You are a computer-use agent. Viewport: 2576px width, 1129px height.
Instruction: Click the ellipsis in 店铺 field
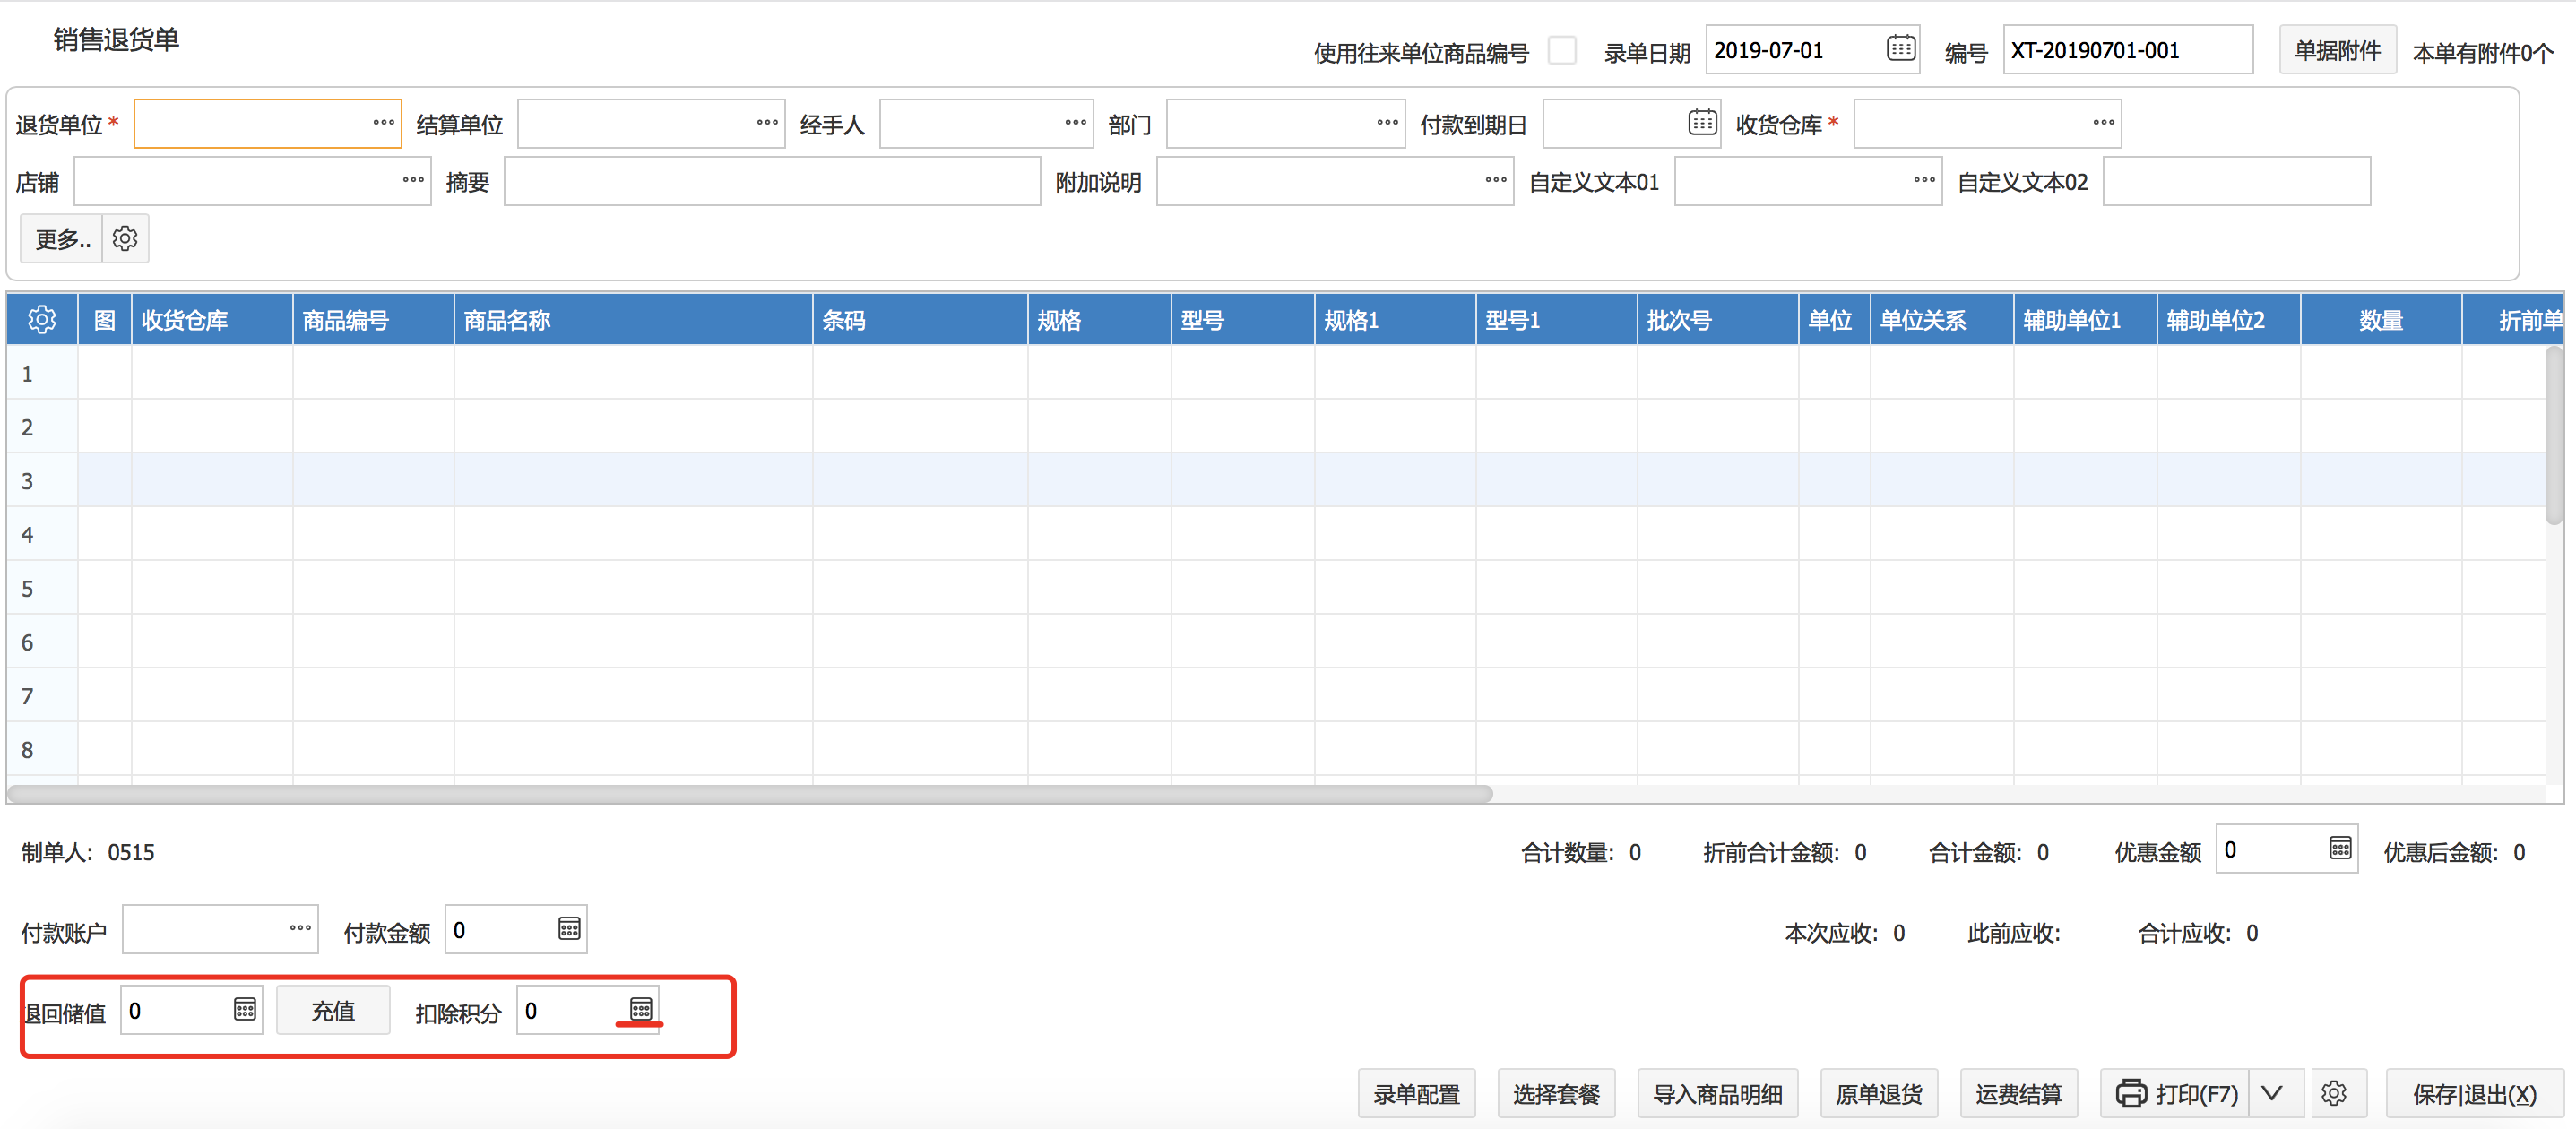[413, 180]
